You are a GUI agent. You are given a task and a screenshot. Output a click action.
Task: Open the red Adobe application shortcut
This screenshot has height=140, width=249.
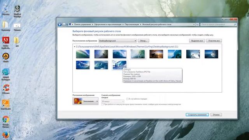point(6,42)
